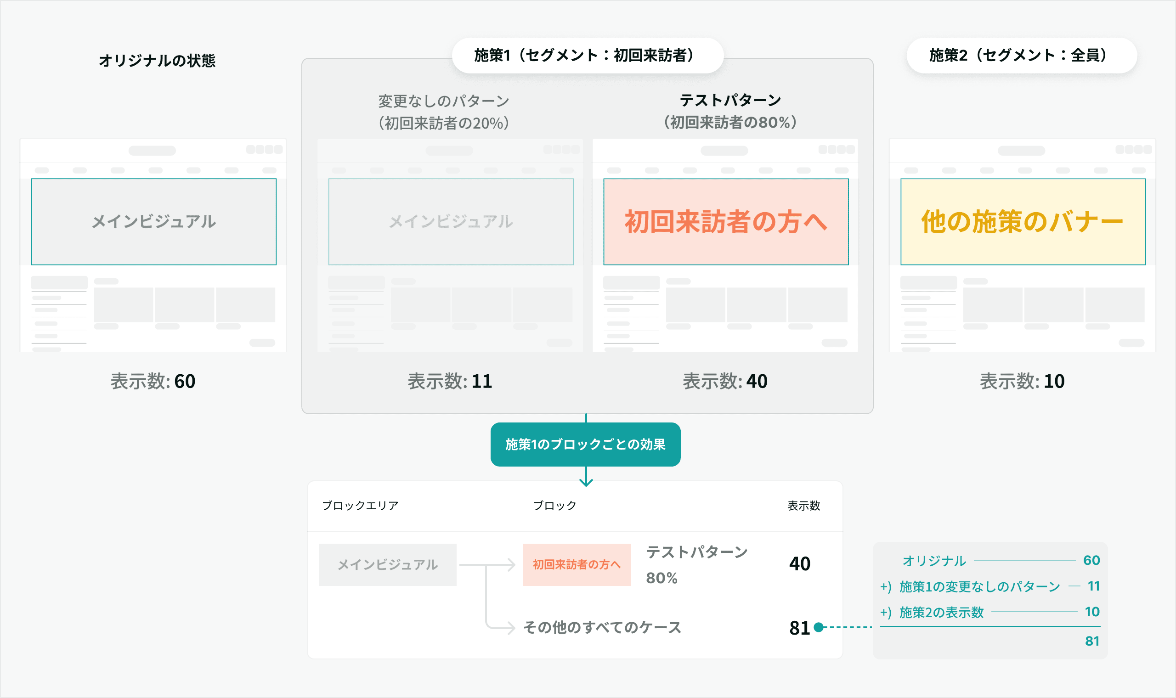1176x698 pixels.
Task: Click the 施策1のブロックごとの効果 teal button
Action: point(585,444)
